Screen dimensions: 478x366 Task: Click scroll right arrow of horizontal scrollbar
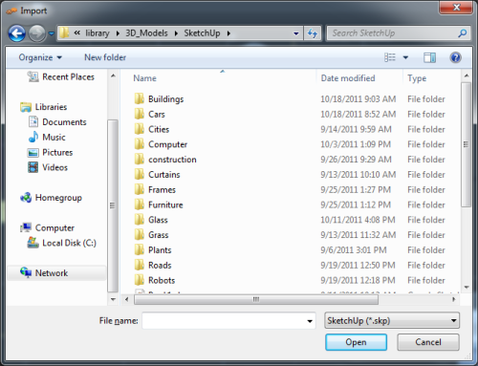coord(454,299)
